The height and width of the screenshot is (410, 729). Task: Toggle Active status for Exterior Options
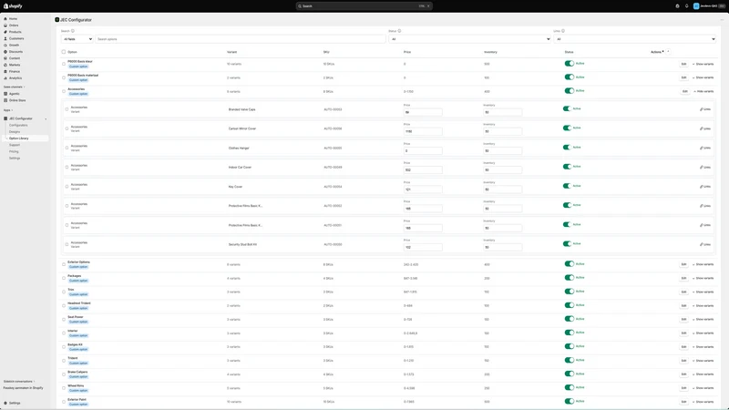(569, 264)
